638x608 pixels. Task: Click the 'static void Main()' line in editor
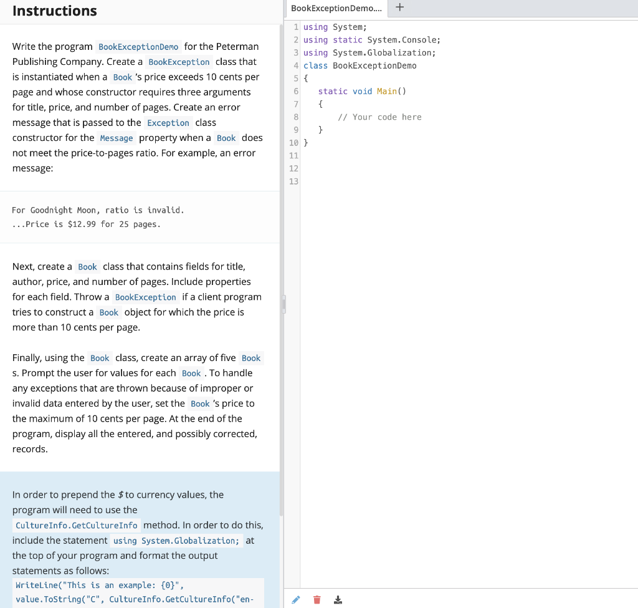click(x=362, y=91)
